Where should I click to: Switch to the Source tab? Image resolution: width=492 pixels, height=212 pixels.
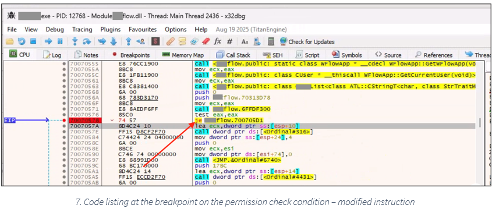pyautogui.click(x=388, y=55)
